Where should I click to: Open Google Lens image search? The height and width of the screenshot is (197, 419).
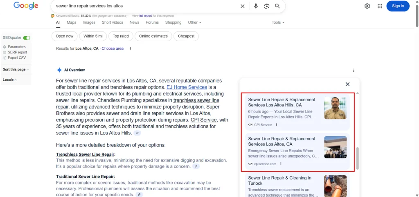pos(267,6)
